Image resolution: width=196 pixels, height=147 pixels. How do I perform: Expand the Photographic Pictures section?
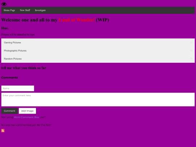pos(98,50)
